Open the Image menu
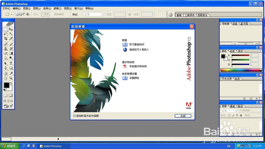This screenshot has width=265, height=149. point(27,8)
